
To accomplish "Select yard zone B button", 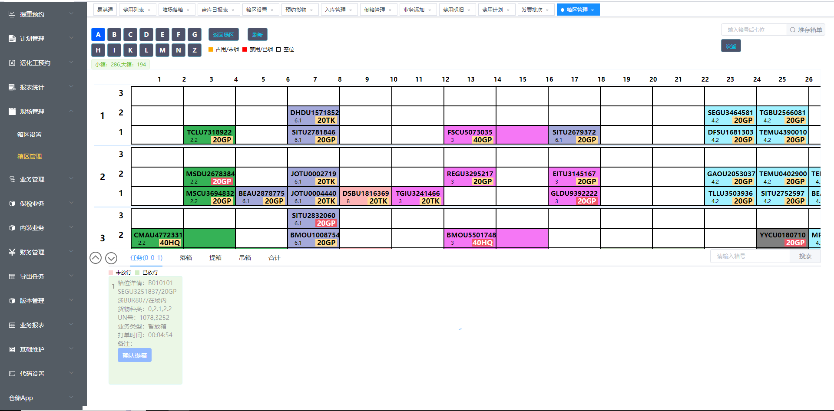I will (114, 35).
